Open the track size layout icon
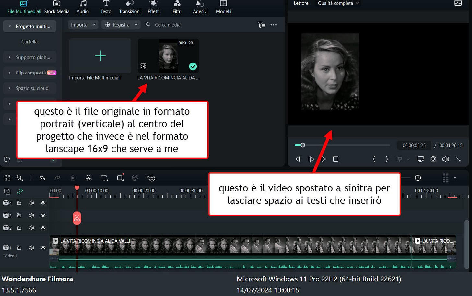The image size is (472, 296). pyautogui.click(x=446, y=178)
